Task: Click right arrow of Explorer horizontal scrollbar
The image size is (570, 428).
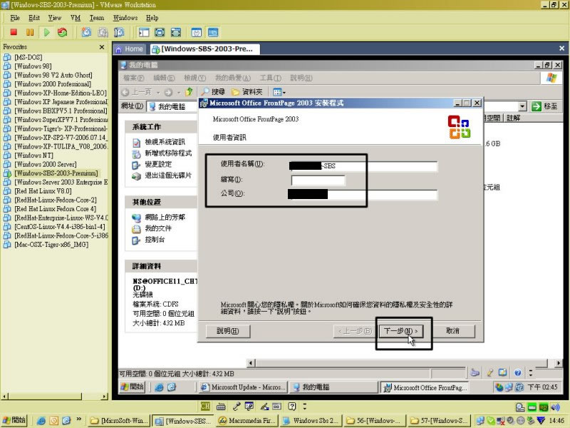Action: click(559, 363)
